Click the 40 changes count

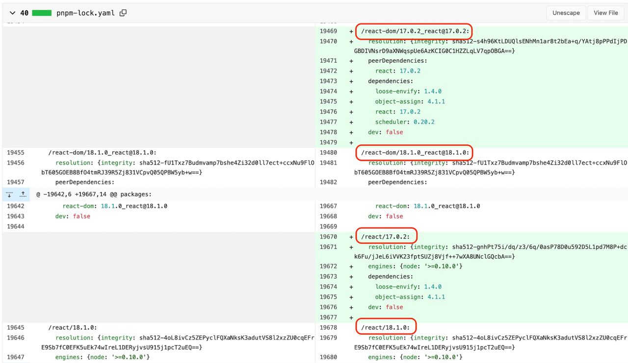[x=24, y=13]
